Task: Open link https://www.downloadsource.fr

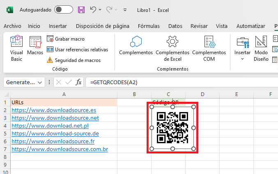Action: coord(53,142)
